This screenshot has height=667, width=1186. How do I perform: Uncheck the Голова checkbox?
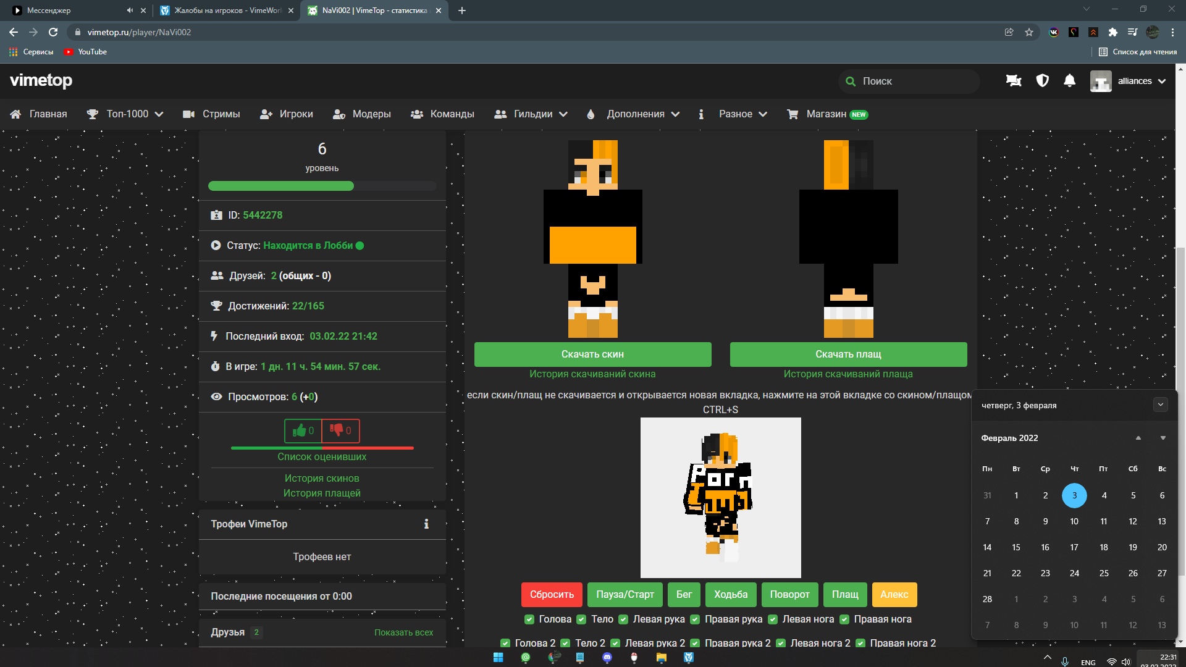coord(529,619)
